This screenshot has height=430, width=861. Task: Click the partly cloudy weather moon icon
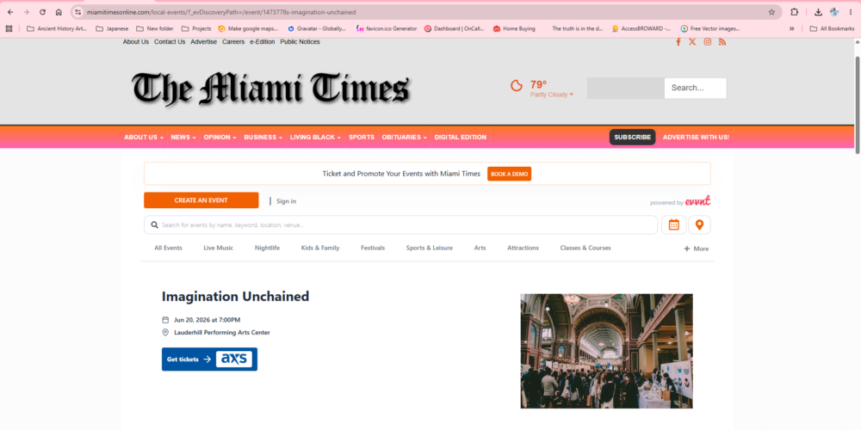pos(516,85)
